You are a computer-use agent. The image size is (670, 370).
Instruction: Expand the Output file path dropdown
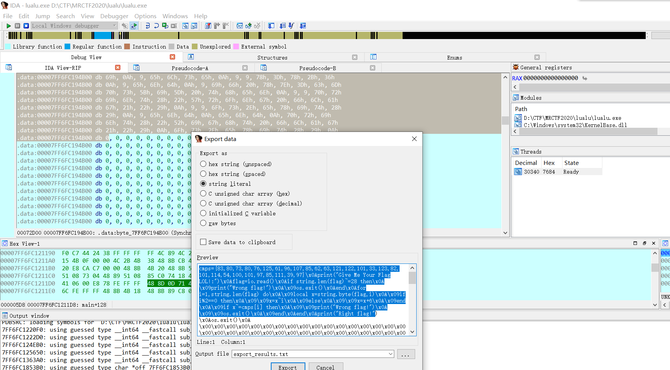pyautogui.click(x=390, y=354)
